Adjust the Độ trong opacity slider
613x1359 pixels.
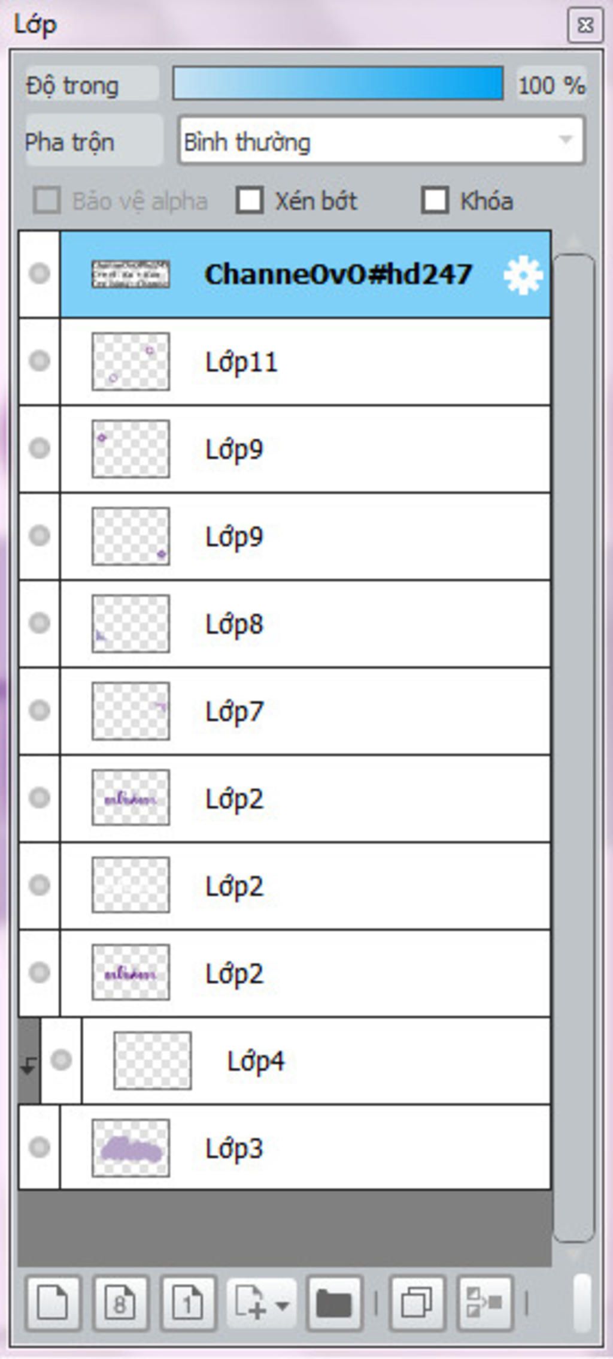point(338,83)
